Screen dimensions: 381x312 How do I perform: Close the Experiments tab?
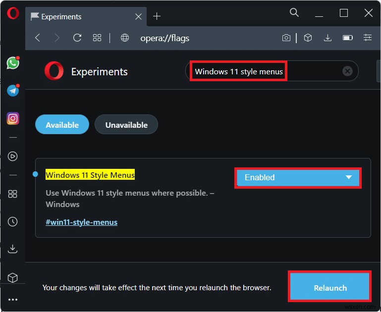point(139,16)
